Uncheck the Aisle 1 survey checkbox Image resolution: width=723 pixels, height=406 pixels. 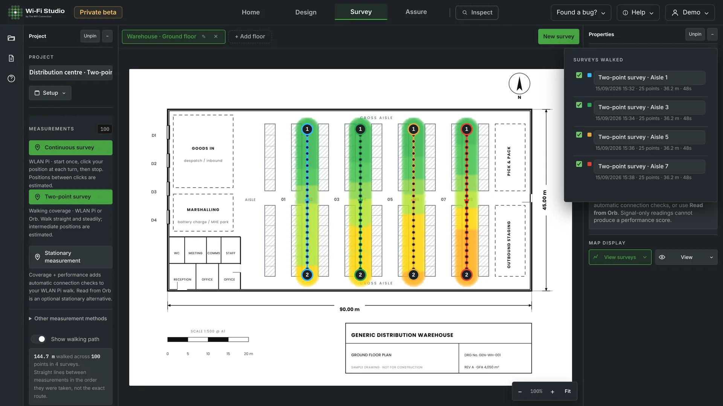click(x=579, y=75)
